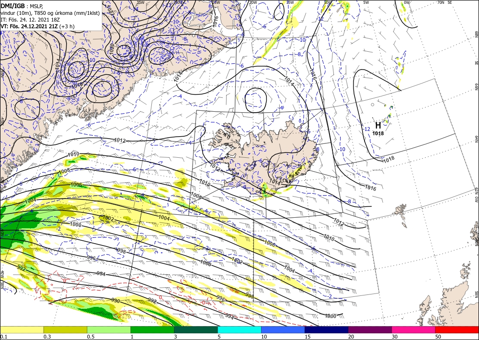Click the legend value "10" under the colorbar
The height and width of the screenshot is (340, 479).
[x=264, y=337]
